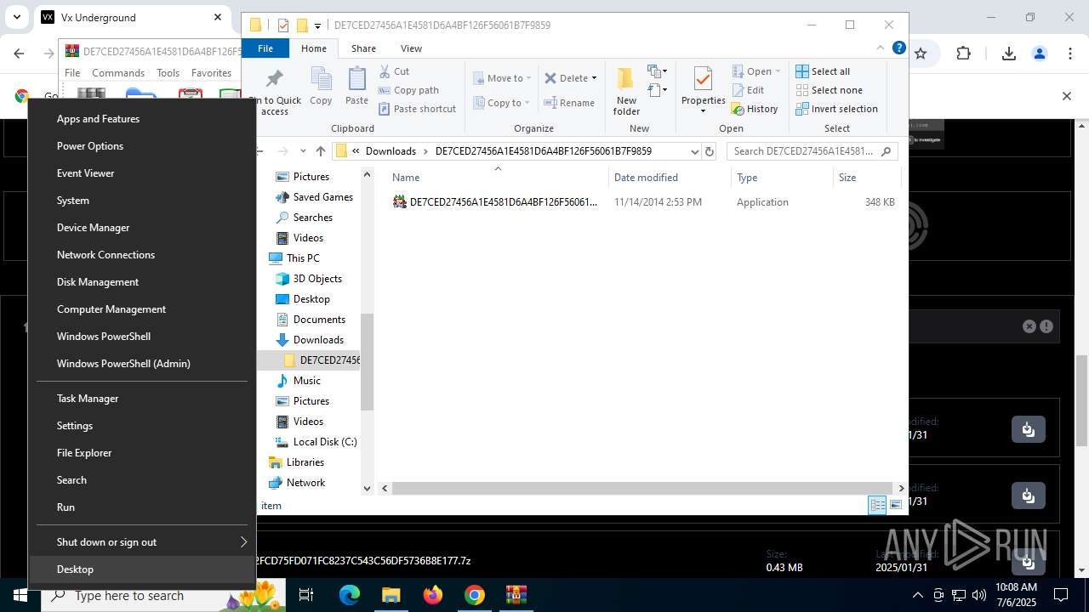This screenshot has width=1089, height=612.
Task: Open file Properties
Action: (x=703, y=89)
